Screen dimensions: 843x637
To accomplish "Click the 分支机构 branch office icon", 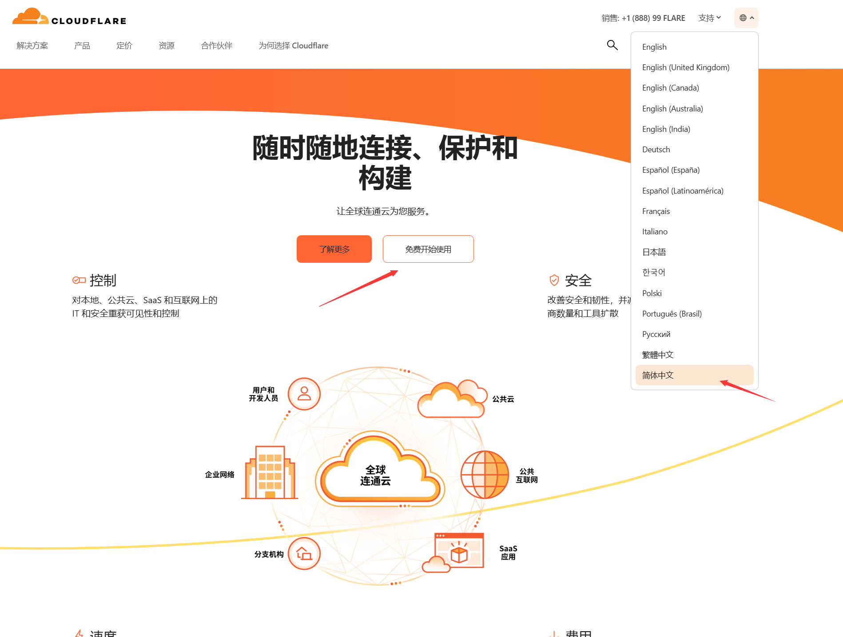I will coord(304,554).
